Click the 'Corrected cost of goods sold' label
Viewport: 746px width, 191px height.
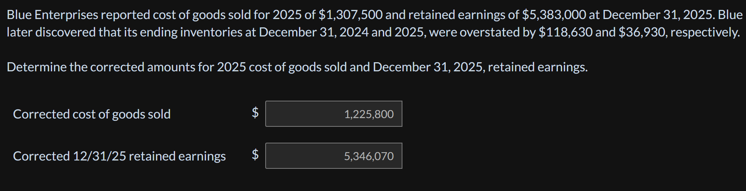(92, 114)
